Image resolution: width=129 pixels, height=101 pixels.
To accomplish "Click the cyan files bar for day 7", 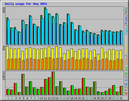I will (31, 31).
